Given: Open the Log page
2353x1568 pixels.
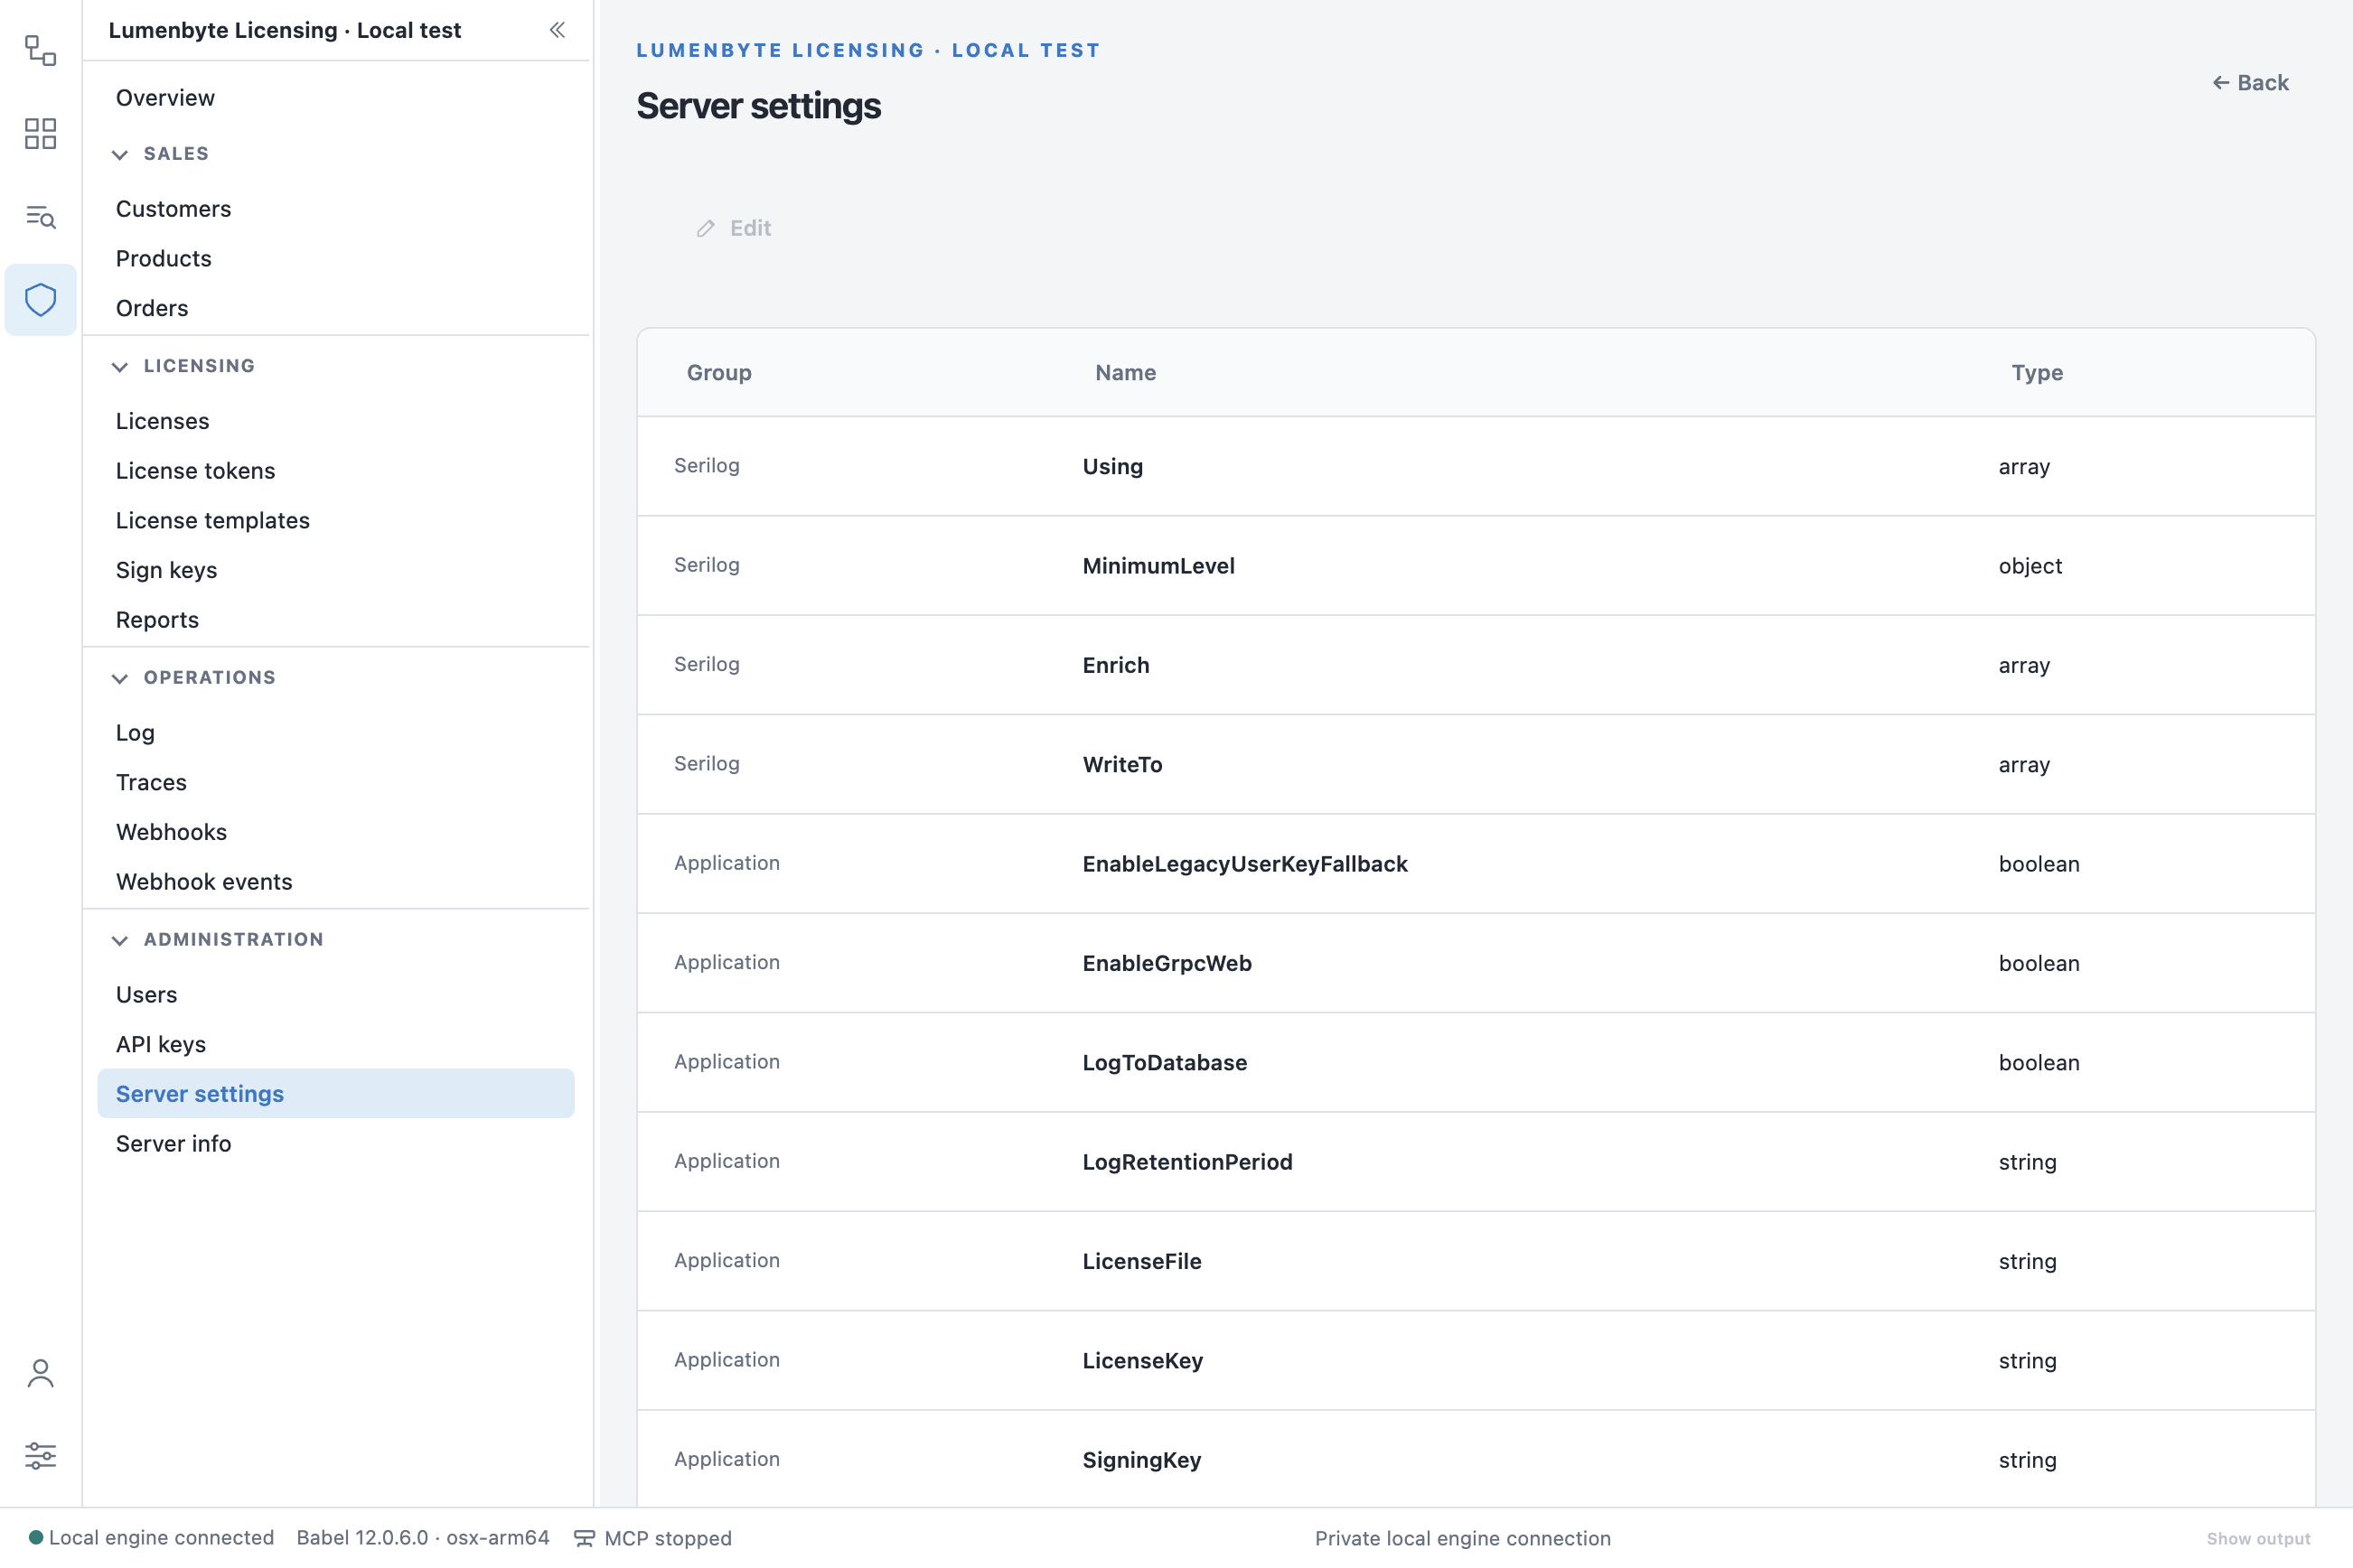Looking at the screenshot, I should 336,733.
